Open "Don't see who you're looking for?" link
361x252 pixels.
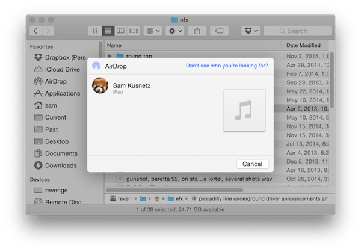click(x=227, y=66)
